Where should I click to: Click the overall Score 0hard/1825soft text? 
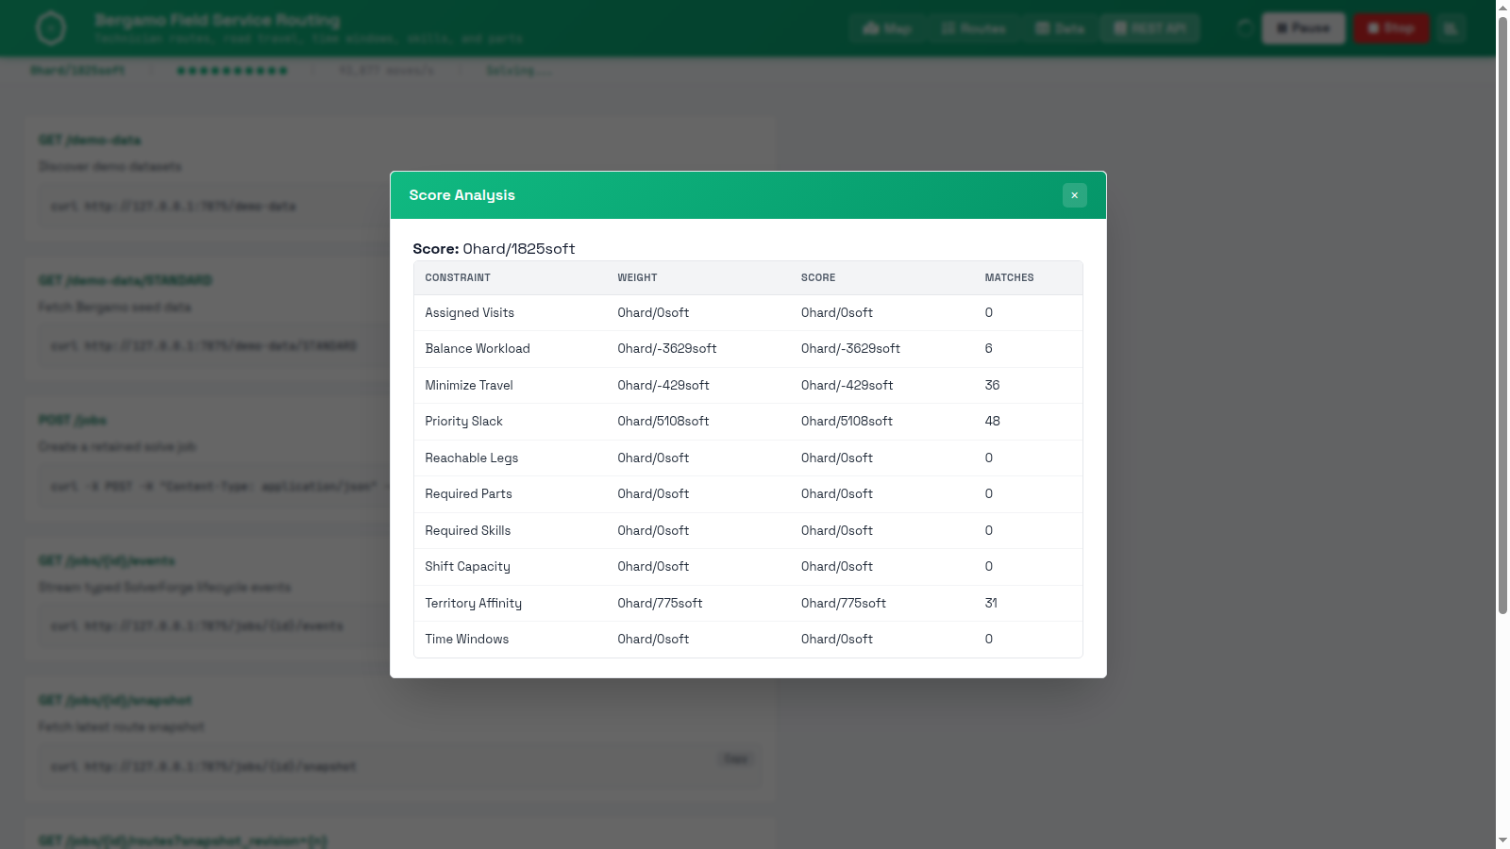(x=519, y=249)
